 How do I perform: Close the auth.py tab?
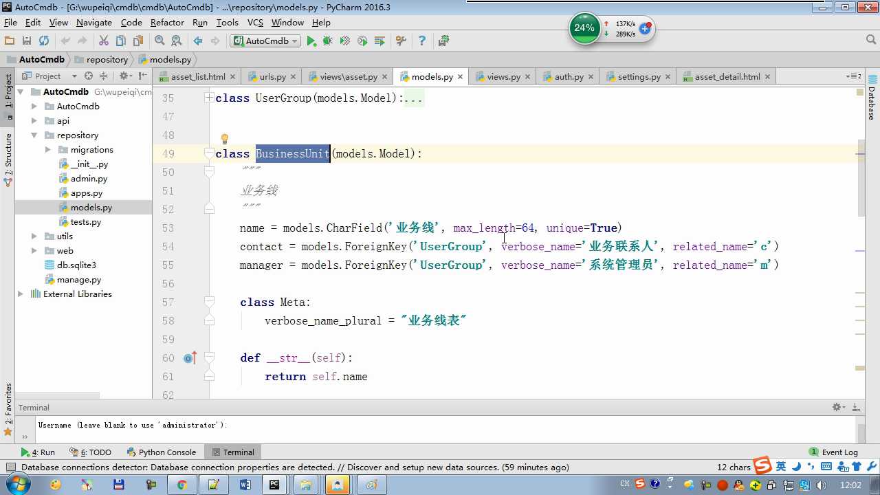point(591,77)
